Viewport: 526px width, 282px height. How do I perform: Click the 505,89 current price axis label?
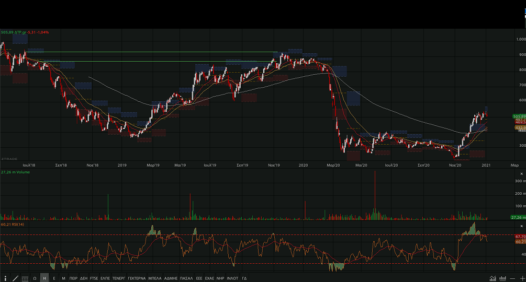[x=520, y=116]
